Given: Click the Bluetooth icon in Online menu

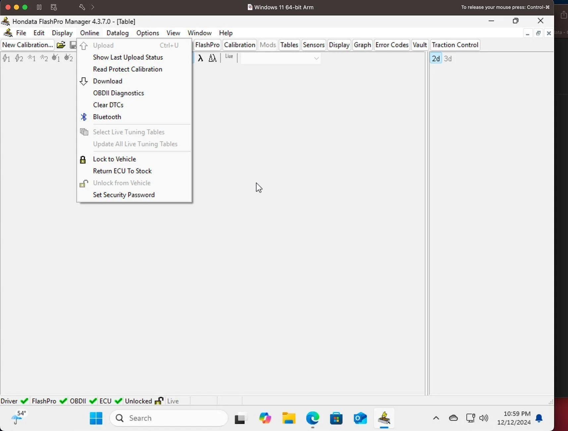Looking at the screenshot, I should click(84, 117).
